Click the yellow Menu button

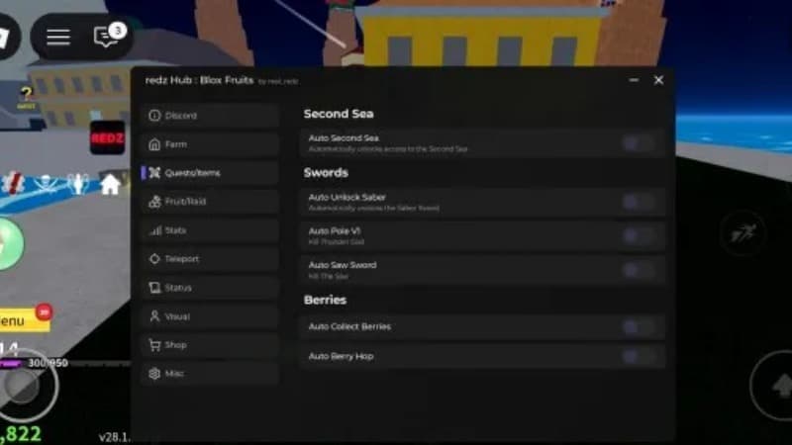tap(24, 320)
